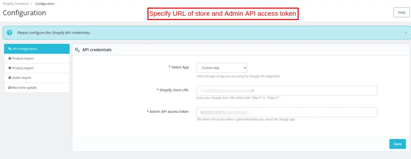Click the exchange arrows icon beside Real time update
This screenshot has width=411, height=159.
[x=10, y=88]
